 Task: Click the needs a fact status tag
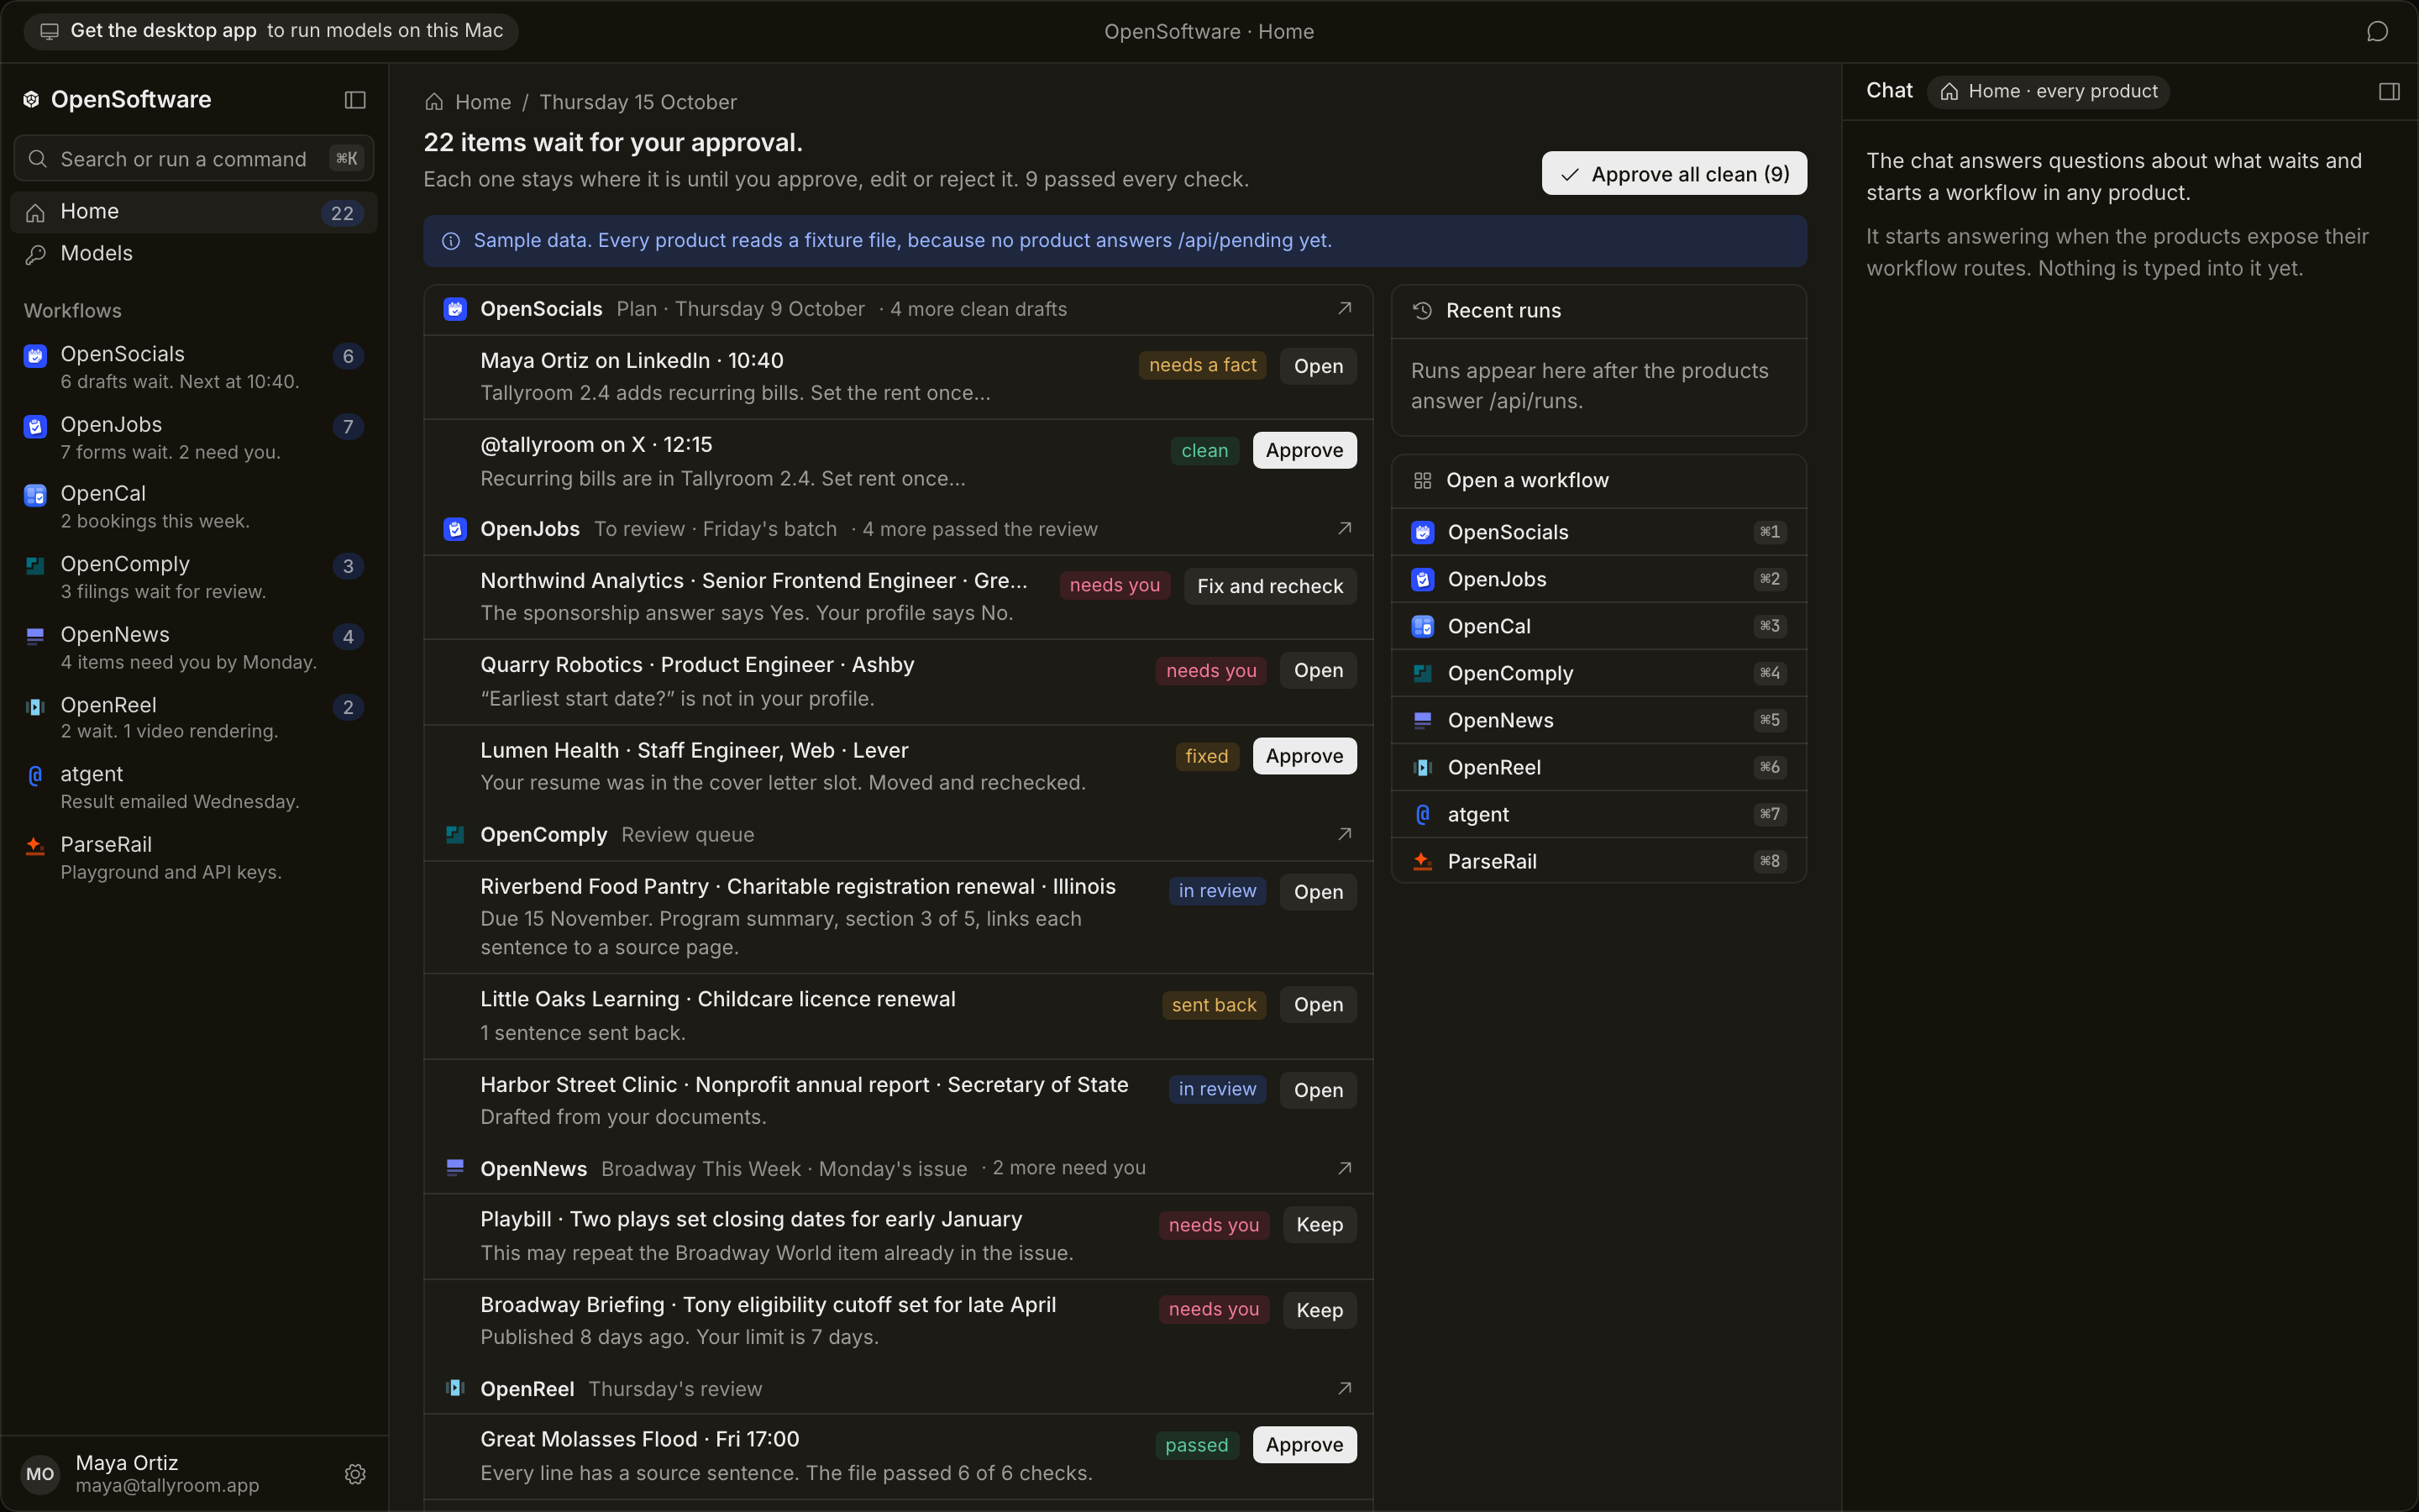(x=1203, y=365)
